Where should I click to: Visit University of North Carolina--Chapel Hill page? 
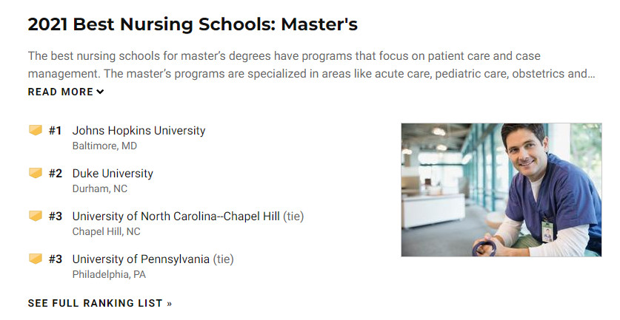(x=176, y=217)
